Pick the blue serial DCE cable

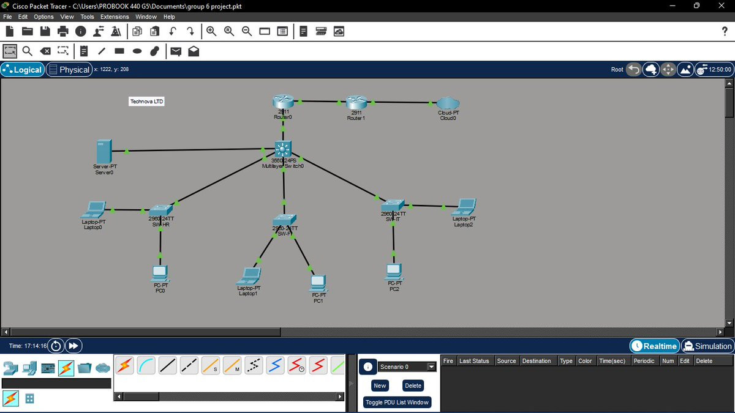tap(275, 366)
